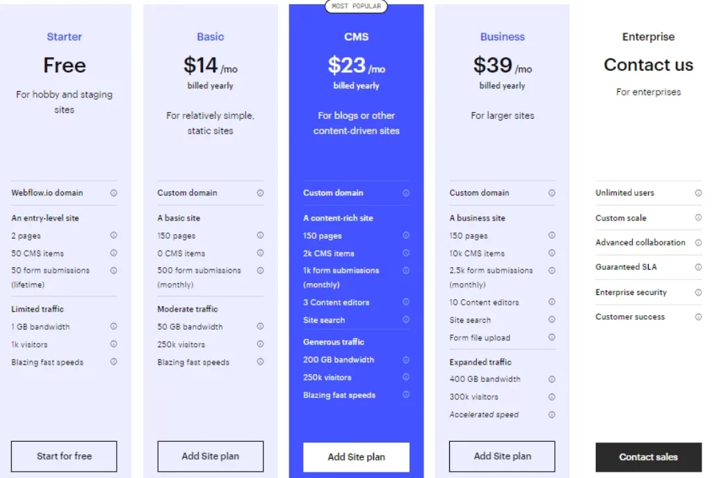Click the info icon next to 1 GB bandwidth
Screen dimensions: 712x478
(114, 326)
